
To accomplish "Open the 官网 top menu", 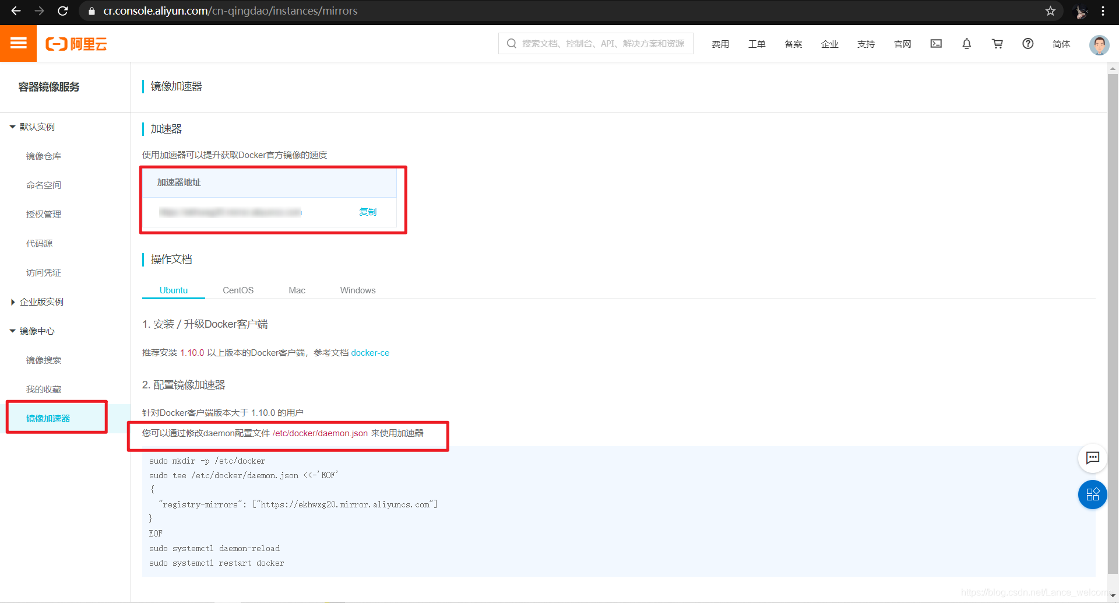I will click(x=903, y=44).
